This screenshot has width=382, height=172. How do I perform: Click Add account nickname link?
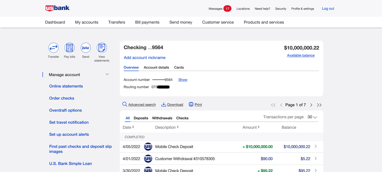click(x=144, y=58)
